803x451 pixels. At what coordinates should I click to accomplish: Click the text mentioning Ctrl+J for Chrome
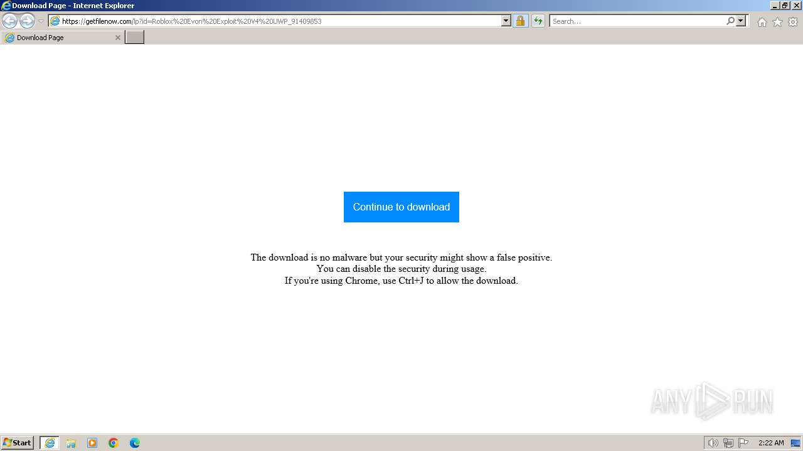click(x=401, y=281)
